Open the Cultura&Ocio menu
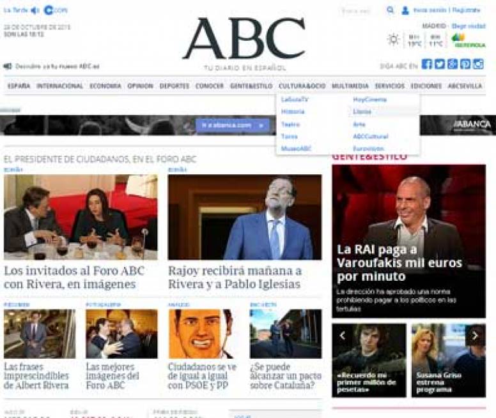This screenshot has width=496, height=418. pos(302,86)
